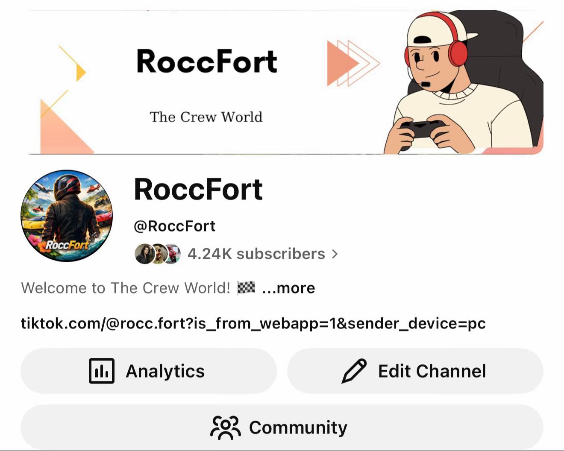Click the RoccFort channel name heading
Screen dimensions: 564x451
point(198,189)
